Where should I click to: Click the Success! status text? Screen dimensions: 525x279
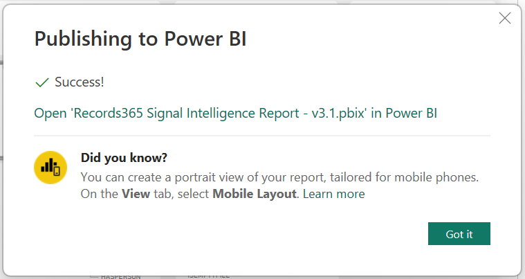pyautogui.click(x=80, y=82)
